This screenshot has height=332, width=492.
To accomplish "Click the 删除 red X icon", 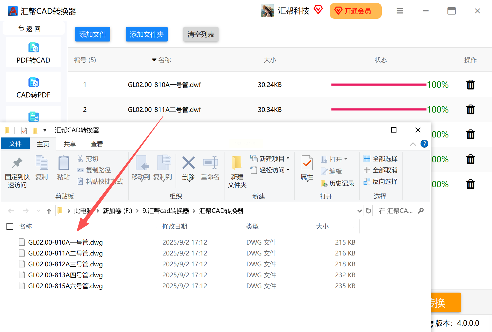I will click(189, 163).
